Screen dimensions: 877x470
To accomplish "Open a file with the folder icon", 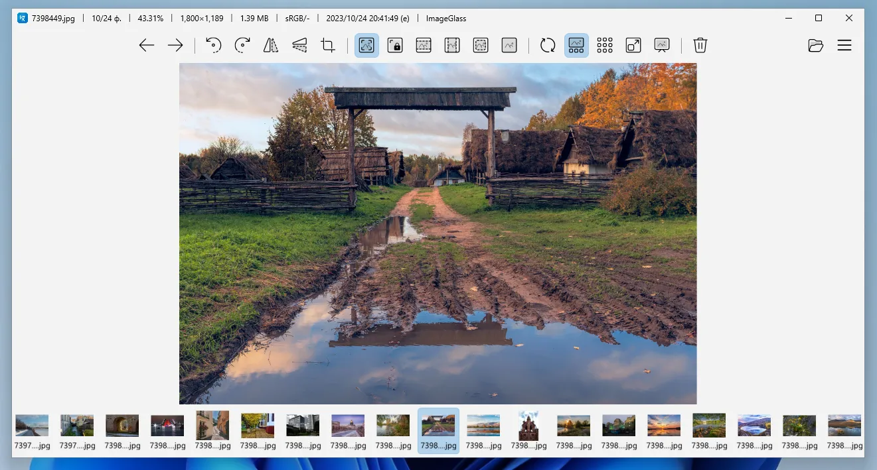I will [815, 45].
